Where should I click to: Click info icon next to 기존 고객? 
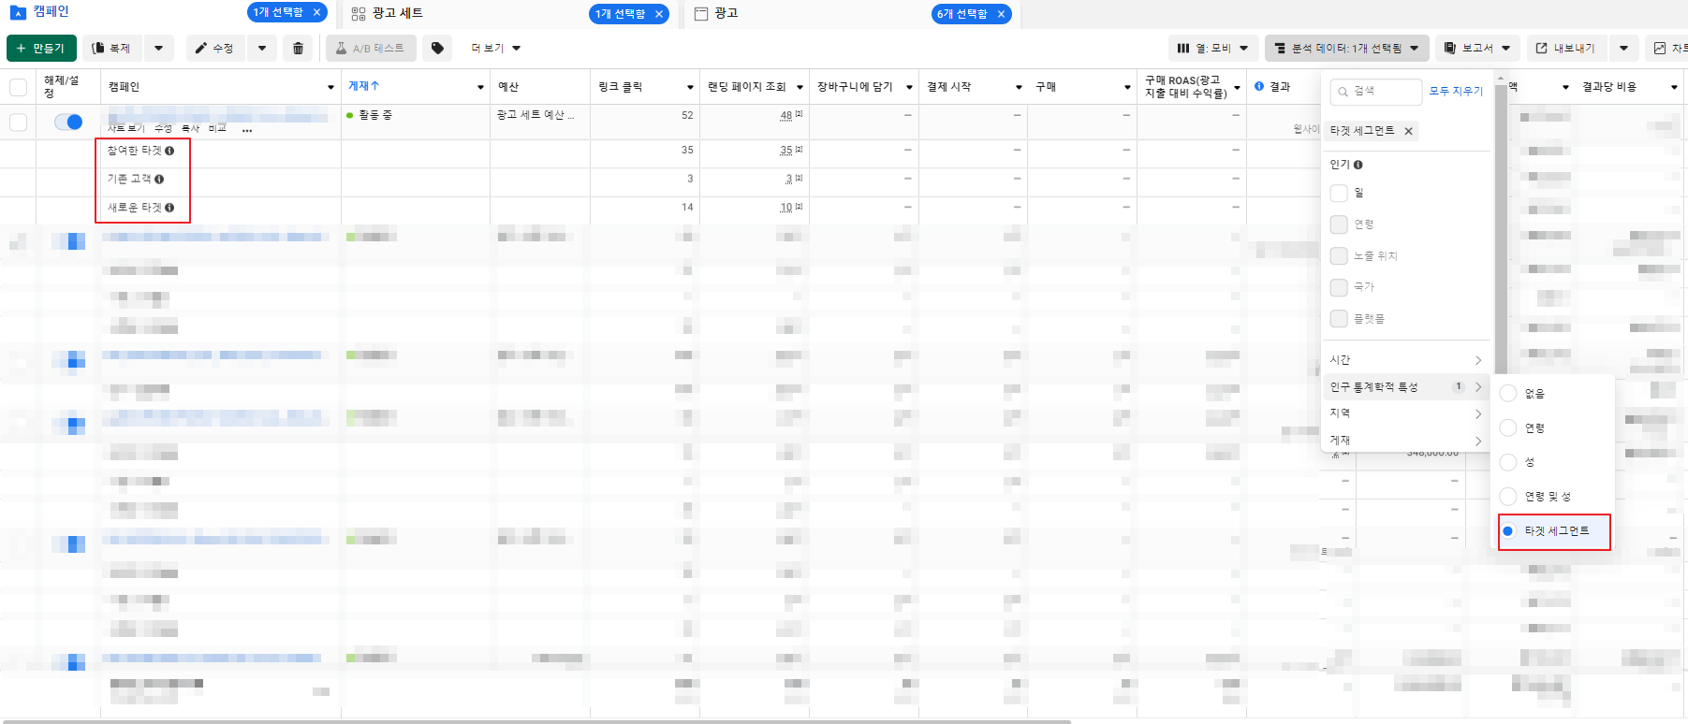pos(159,179)
